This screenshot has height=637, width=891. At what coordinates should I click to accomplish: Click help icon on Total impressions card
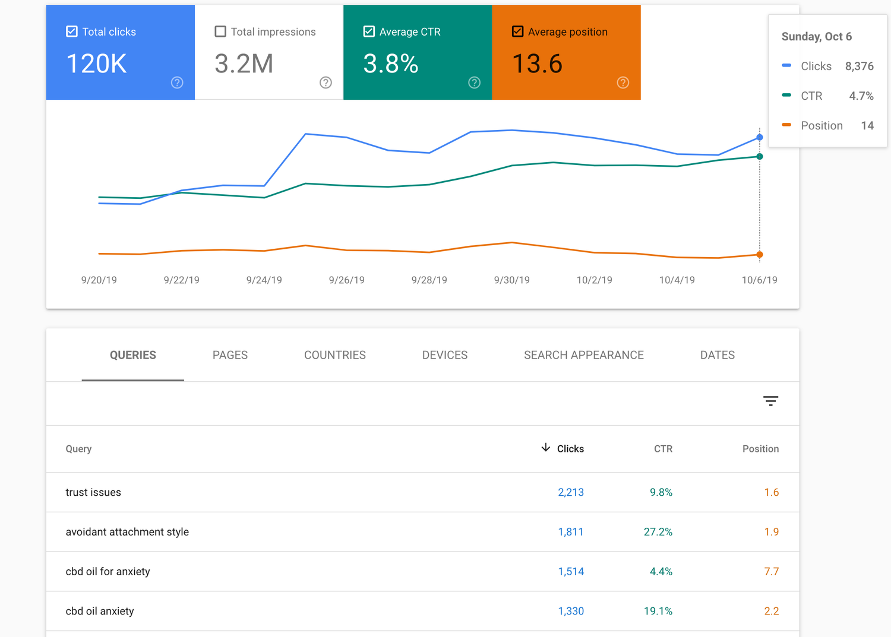pyautogui.click(x=326, y=83)
